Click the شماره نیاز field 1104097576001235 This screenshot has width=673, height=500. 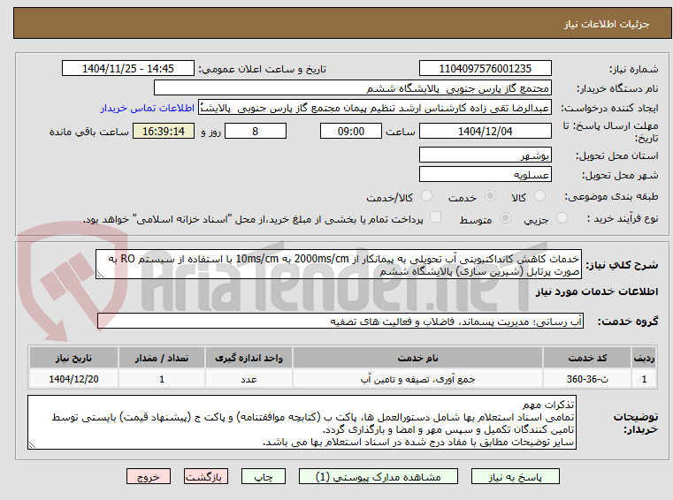(485, 69)
